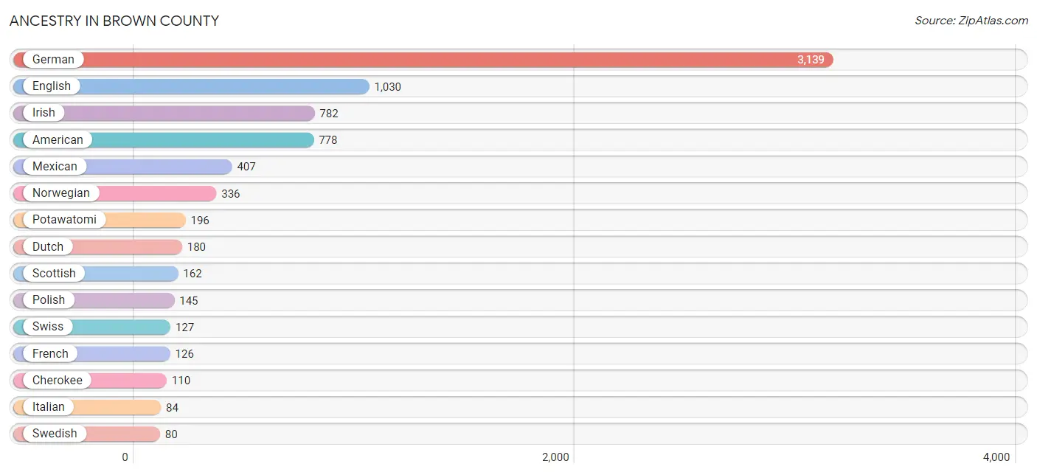Click the Swiss ancestry label

coord(48,327)
